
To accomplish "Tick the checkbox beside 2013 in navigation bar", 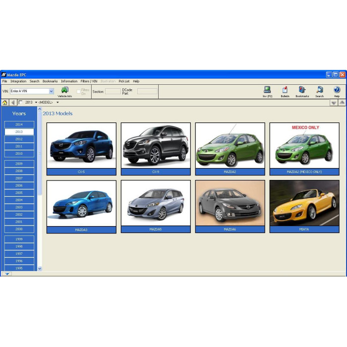I will click(21, 102).
